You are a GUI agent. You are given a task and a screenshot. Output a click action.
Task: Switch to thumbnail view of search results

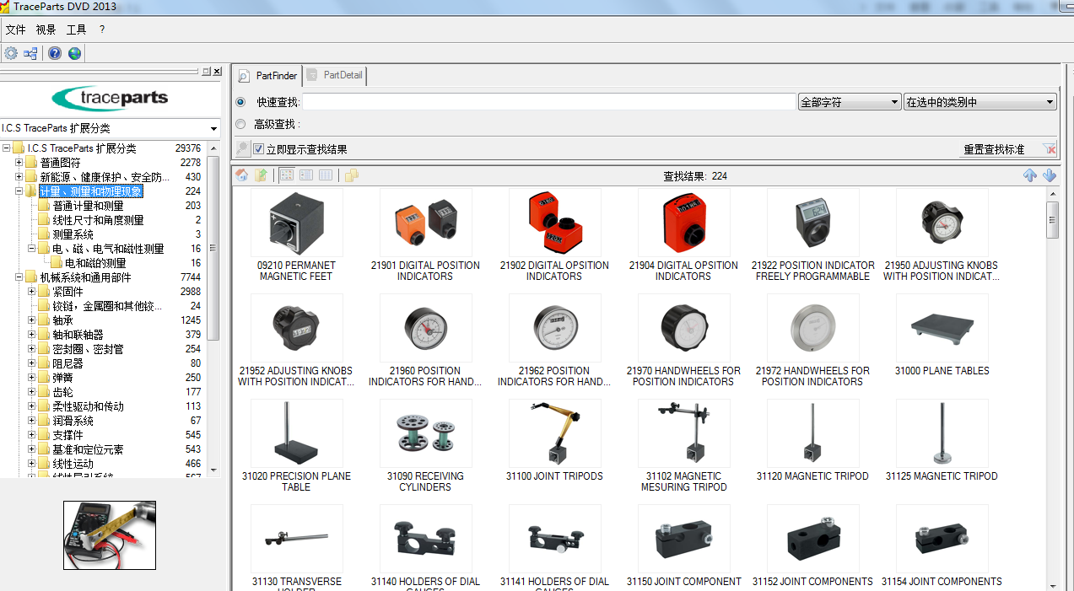click(x=286, y=175)
